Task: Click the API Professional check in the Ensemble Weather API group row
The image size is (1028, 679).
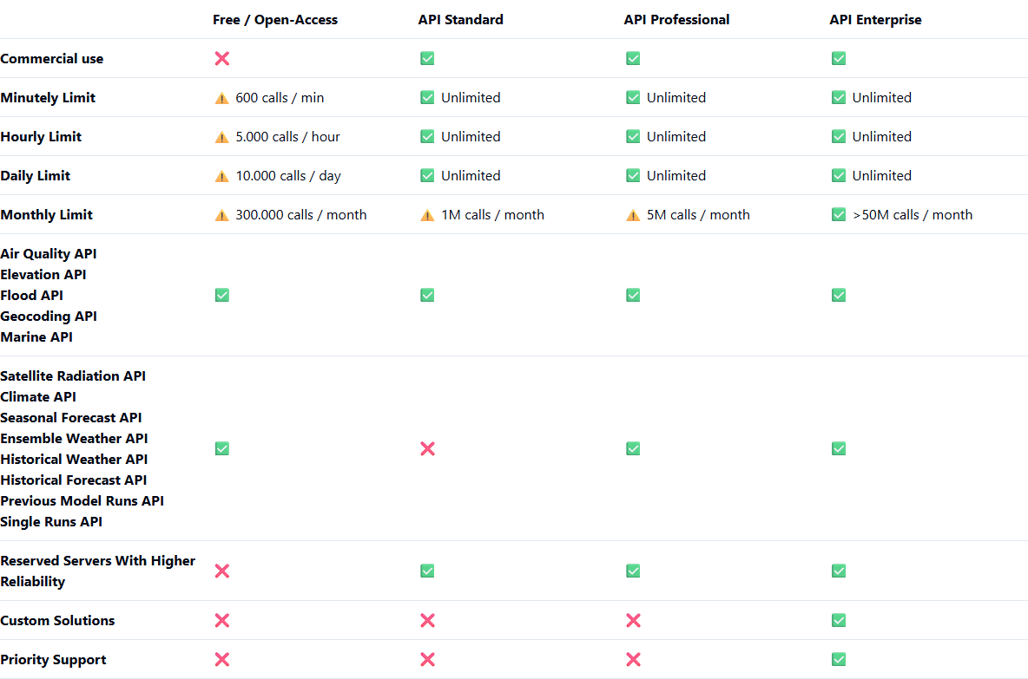Action: (633, 448)
